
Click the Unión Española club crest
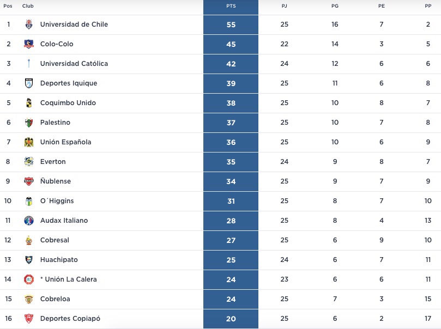(29, 142)
